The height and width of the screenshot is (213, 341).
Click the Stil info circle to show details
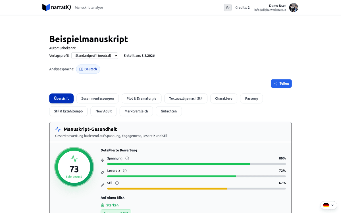[x=117, y=183]
